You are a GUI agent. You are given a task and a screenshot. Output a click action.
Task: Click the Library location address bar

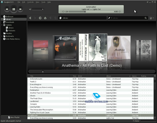point(82,18)
